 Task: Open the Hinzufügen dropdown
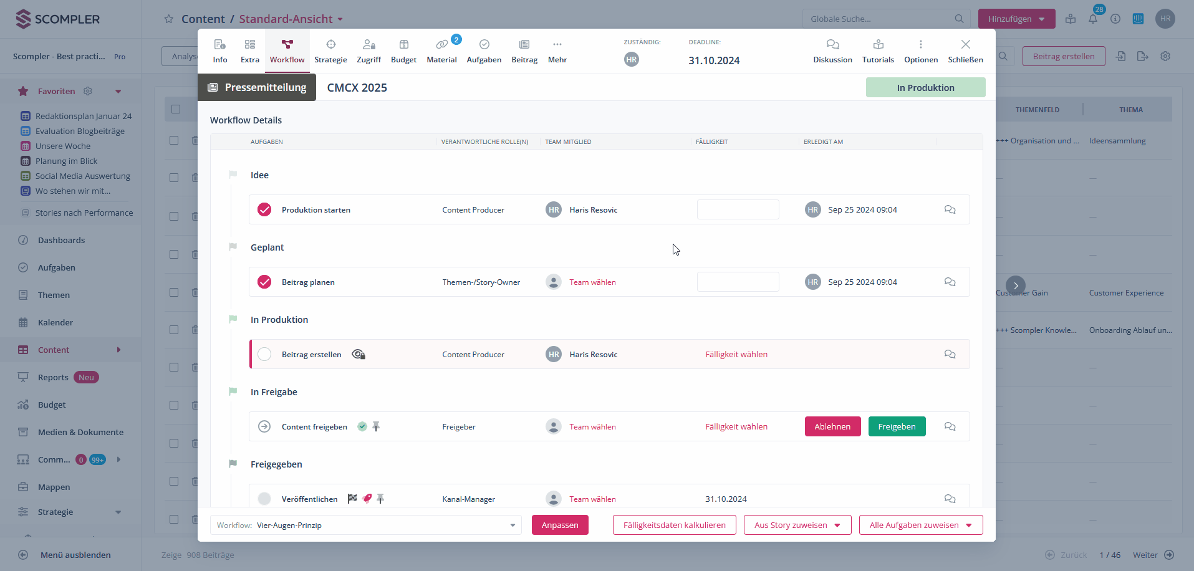point(1016,19)
